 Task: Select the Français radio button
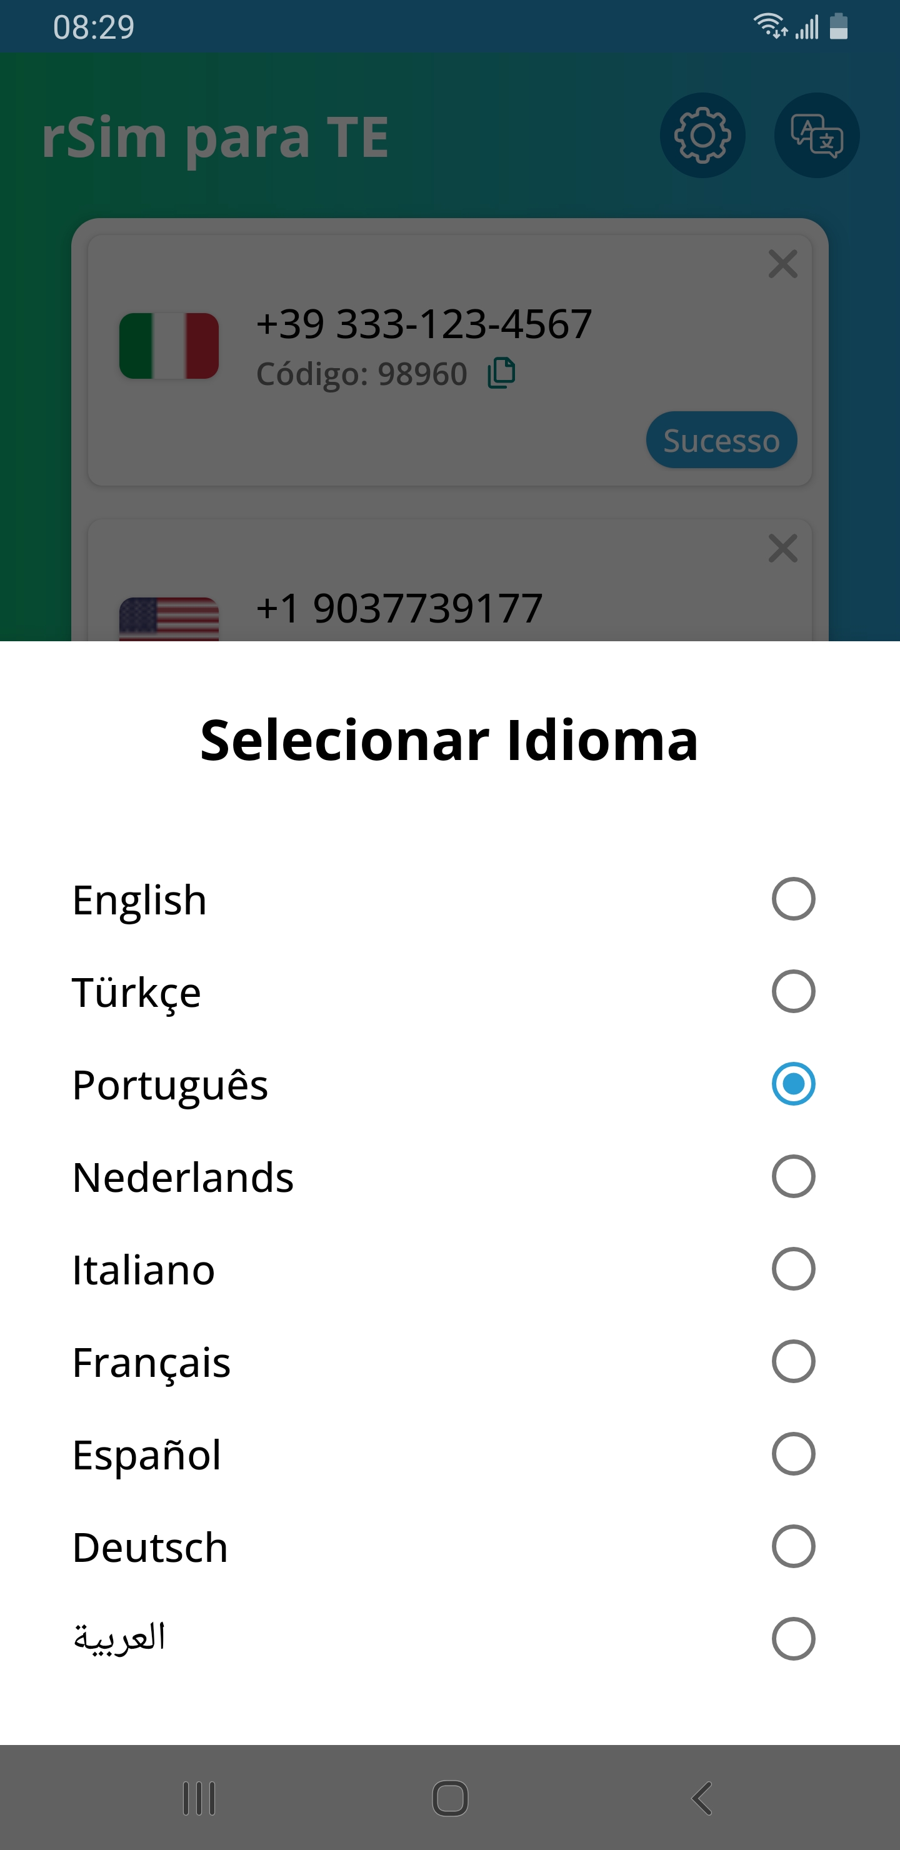click(x=793, y=1362)
